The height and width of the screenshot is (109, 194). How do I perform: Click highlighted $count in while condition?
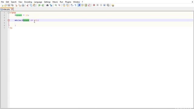[25, 20]
